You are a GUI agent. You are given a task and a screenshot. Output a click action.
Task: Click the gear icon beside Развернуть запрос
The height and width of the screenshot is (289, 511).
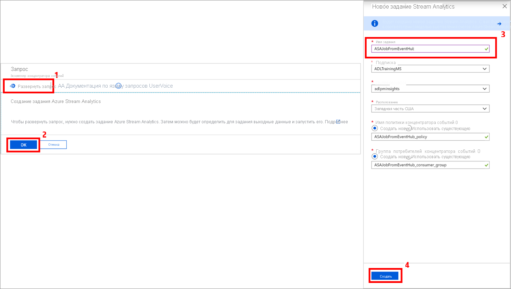(x=12, y=86)
